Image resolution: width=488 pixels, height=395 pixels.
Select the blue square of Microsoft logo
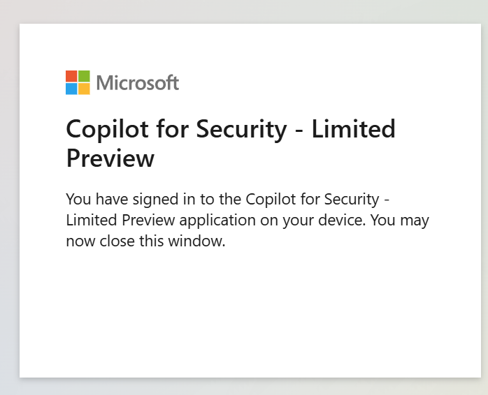(x=71, y=89)
